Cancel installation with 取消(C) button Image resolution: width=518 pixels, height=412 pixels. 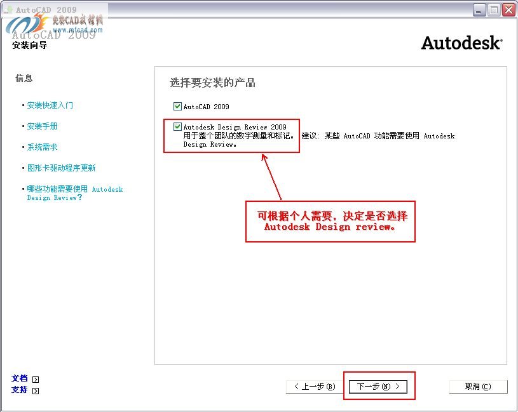(x=478, y=386)
